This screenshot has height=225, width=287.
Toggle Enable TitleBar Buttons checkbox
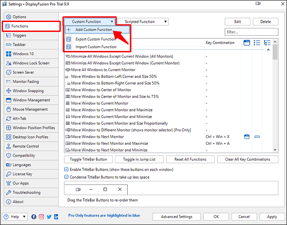[66, 169]
